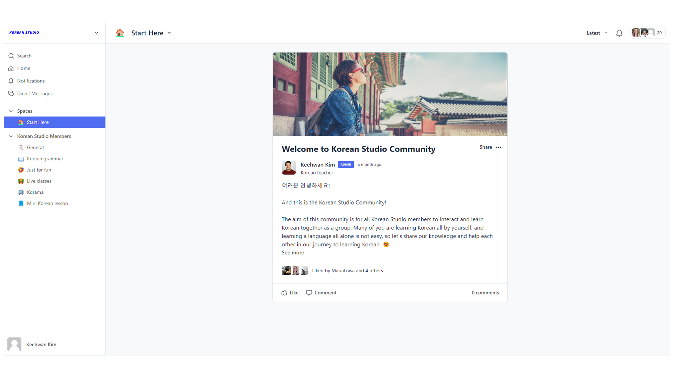Click the 'Korean teacher' headline text
Viewport: 674px width, 379px height.
tap(317, 173)
